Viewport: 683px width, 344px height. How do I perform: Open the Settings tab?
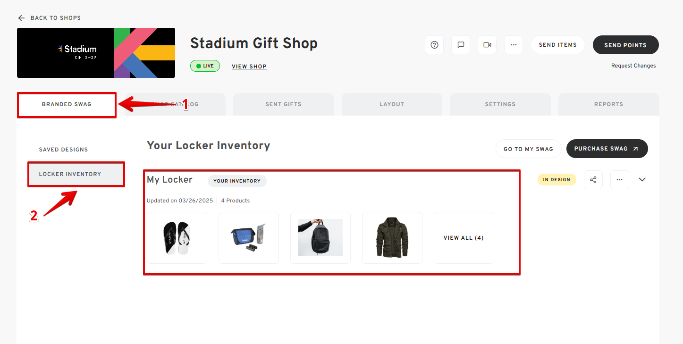click(x=500, y=104)
